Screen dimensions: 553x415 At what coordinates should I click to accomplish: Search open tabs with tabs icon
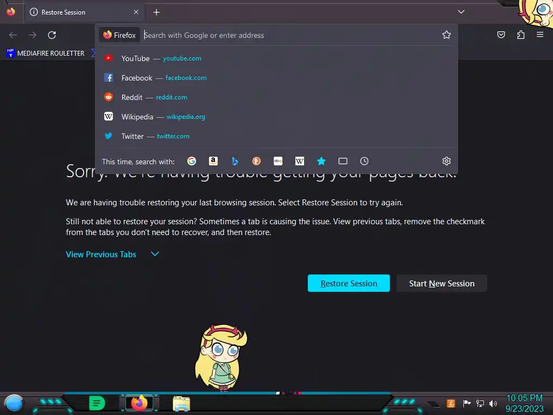pyautogui.click(x=343, y=161)
